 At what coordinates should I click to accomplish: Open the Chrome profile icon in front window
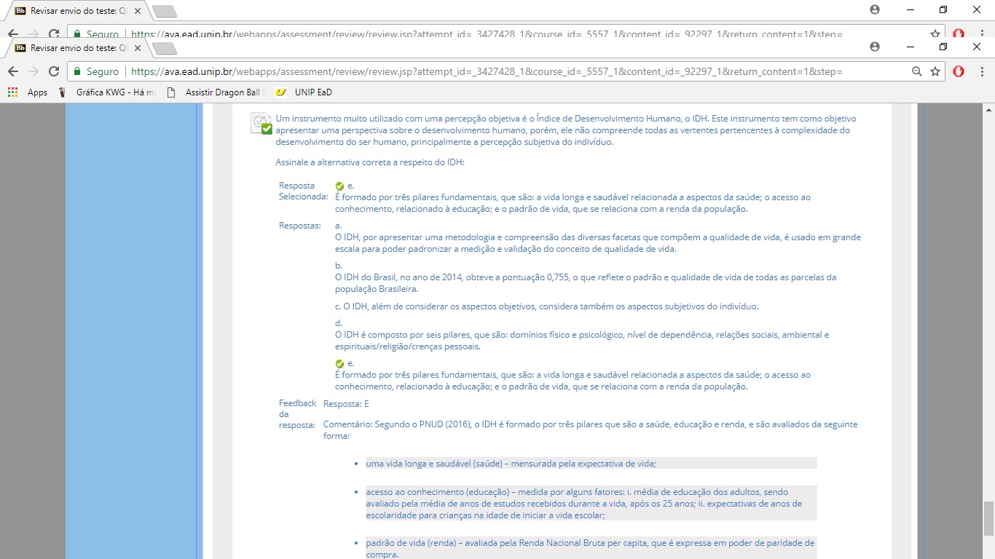tap(875, 47)
